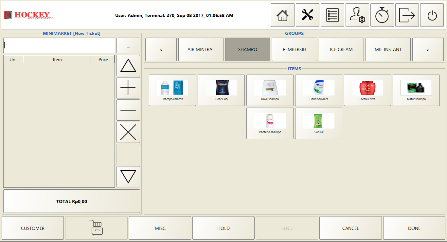Decrease quantity with minus button
This screenshot has height=242, width=447.
tap(128, 110)
